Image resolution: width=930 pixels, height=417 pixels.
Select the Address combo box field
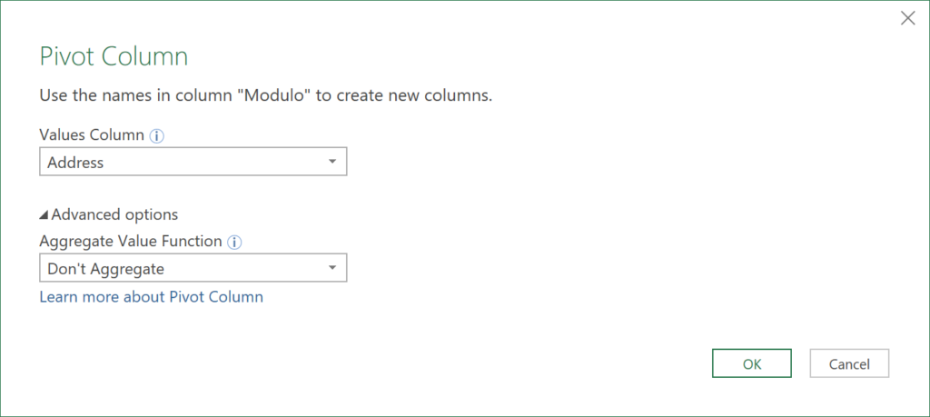[x=182, y=163]
